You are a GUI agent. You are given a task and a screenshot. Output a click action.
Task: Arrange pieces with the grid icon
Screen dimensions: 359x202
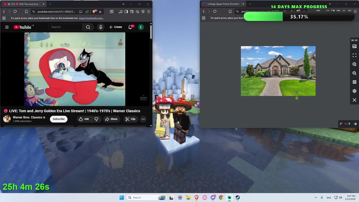[x=355, y=82]
